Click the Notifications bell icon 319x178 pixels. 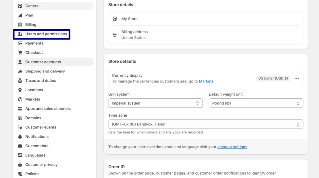click(x=20, y=137)
